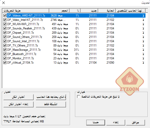
Task: Select the DP_MassStorage_21111.7z file name
Action: click(x=24, y=50)
